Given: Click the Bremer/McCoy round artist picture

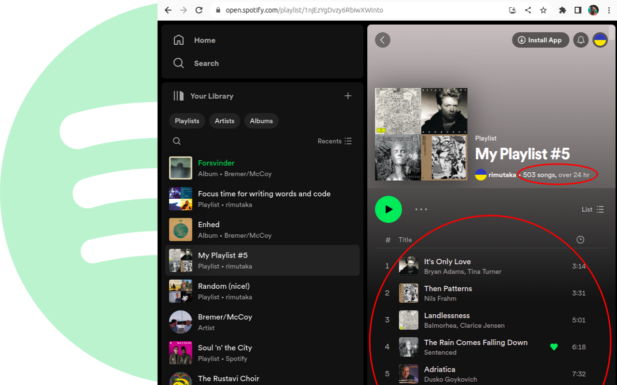Looking at the screenshot, I should click(181, 322).
